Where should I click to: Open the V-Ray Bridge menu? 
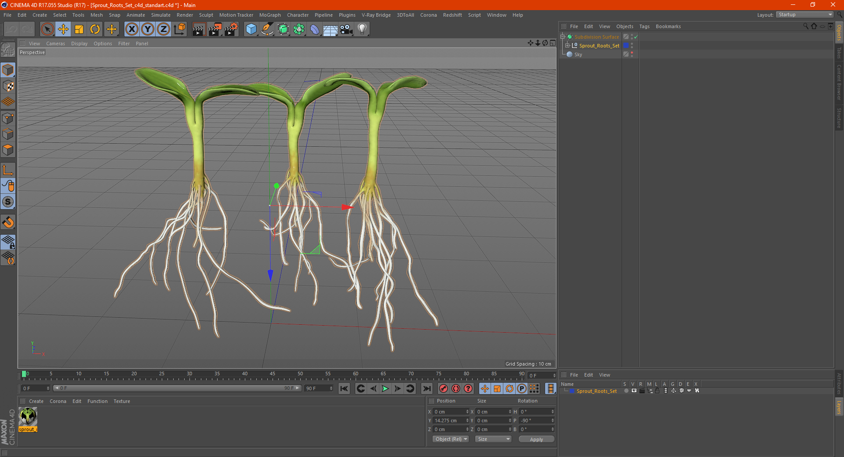pyautogui.click(x=376, y=15)
